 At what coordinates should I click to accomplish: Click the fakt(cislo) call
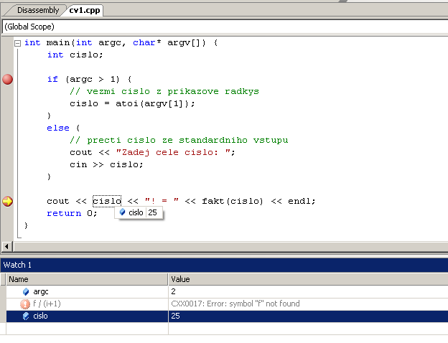point(233,201)
